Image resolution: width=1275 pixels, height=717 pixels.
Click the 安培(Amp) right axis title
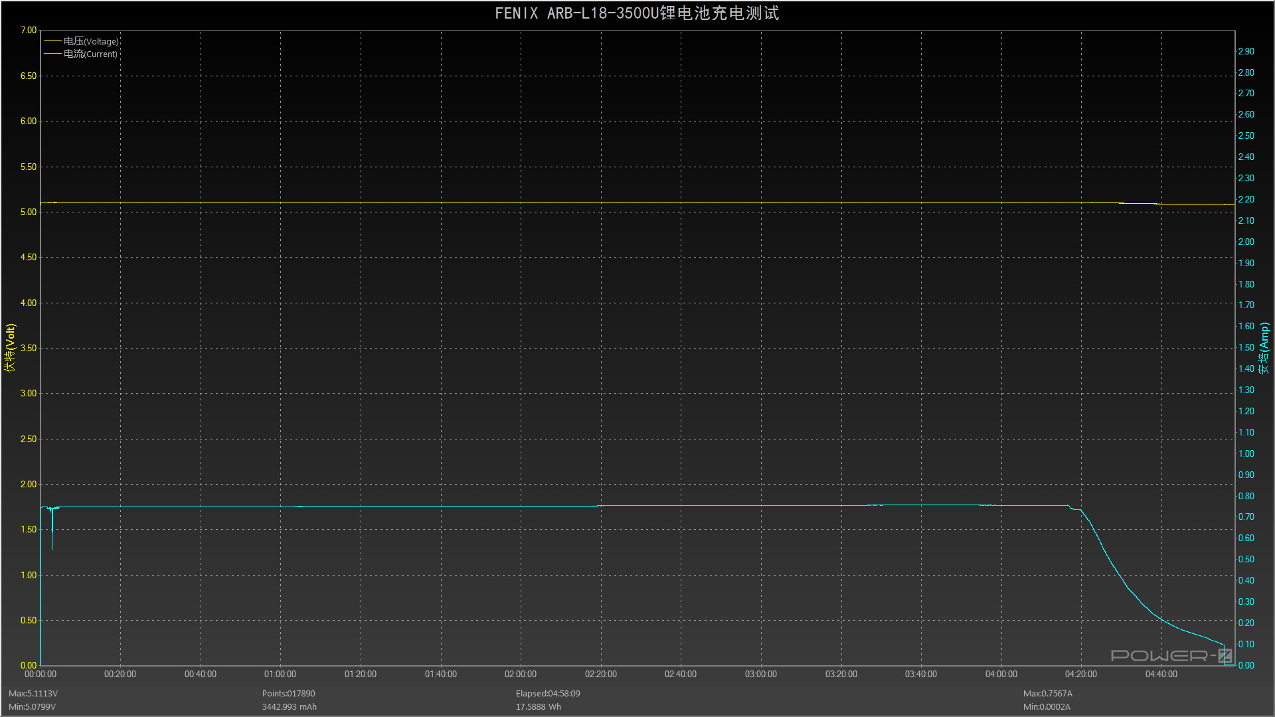click(1264, 347)
